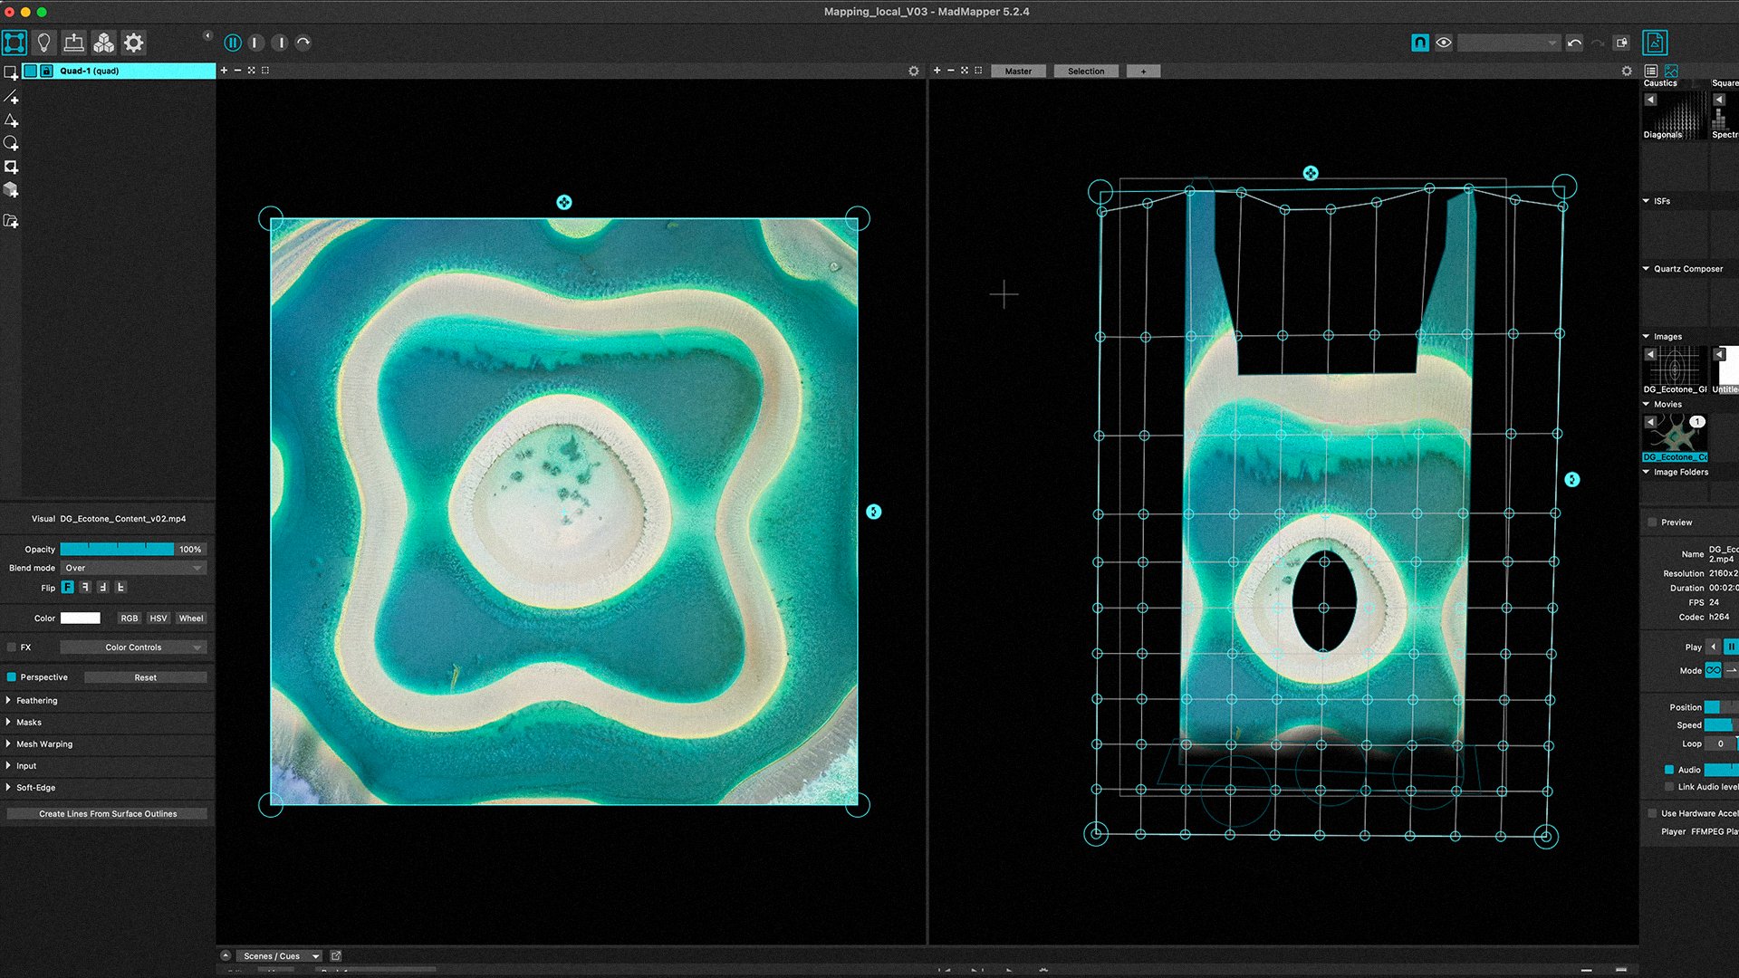The image size is (1739, 978).
Task: Fit the input view to content
Action: pyautogui.click(x=252, y=71)
